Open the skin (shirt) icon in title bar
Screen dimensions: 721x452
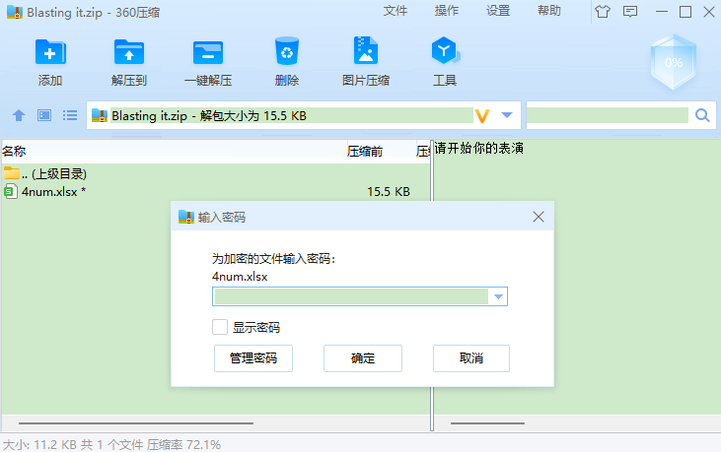point(603,12)
